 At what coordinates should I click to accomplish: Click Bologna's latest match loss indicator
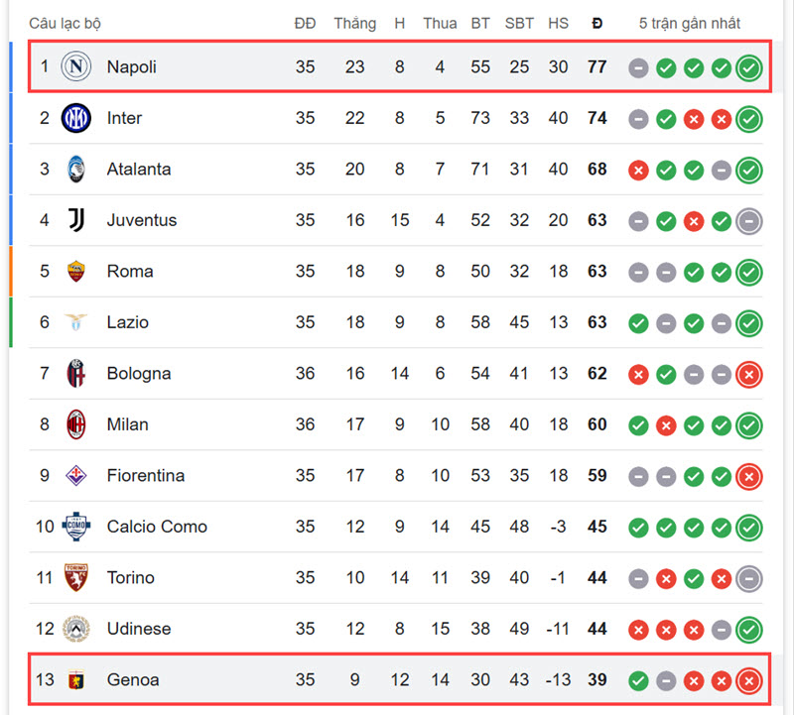pyautogui.click(x=749, y=375)
